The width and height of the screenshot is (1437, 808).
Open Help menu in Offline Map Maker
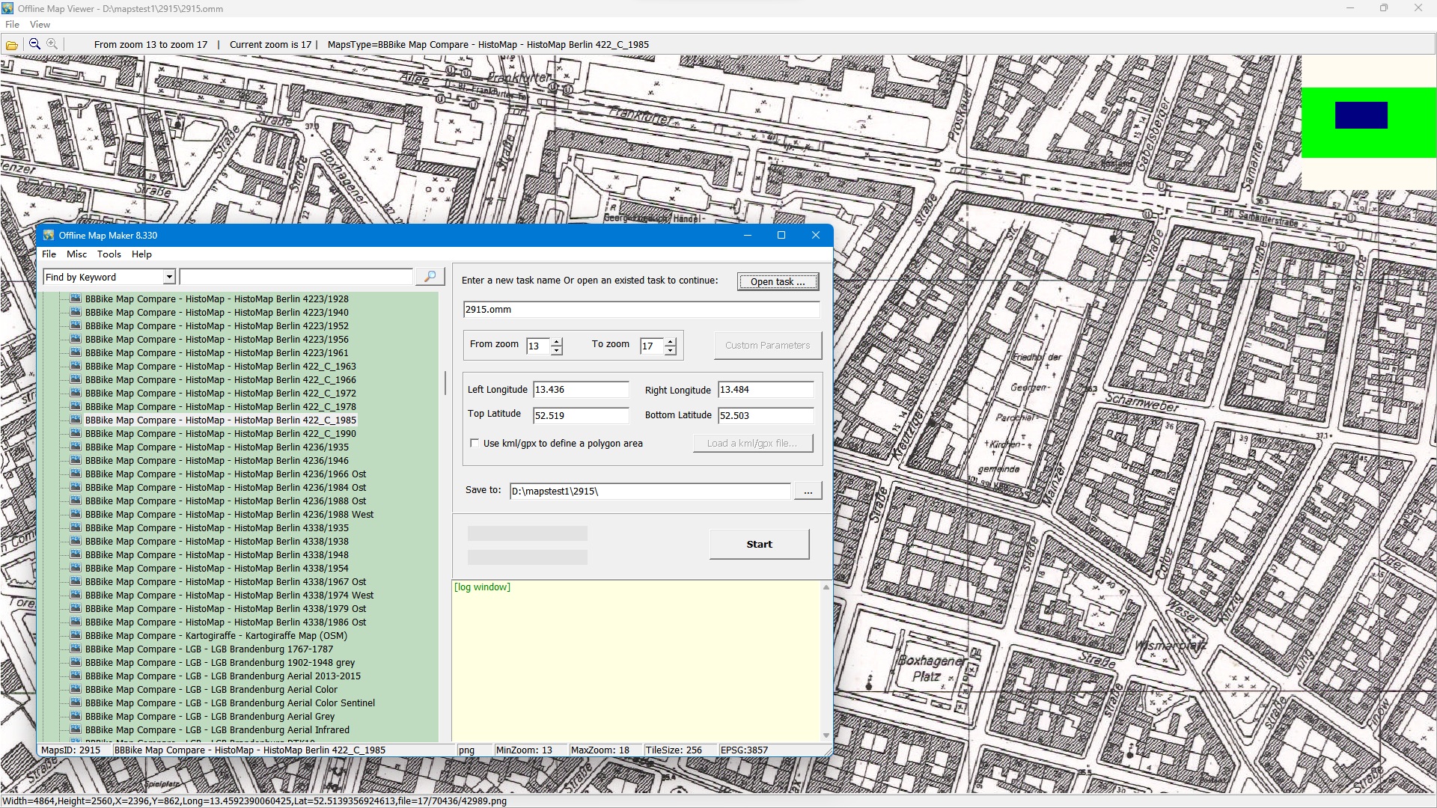[x=141, y=254]
